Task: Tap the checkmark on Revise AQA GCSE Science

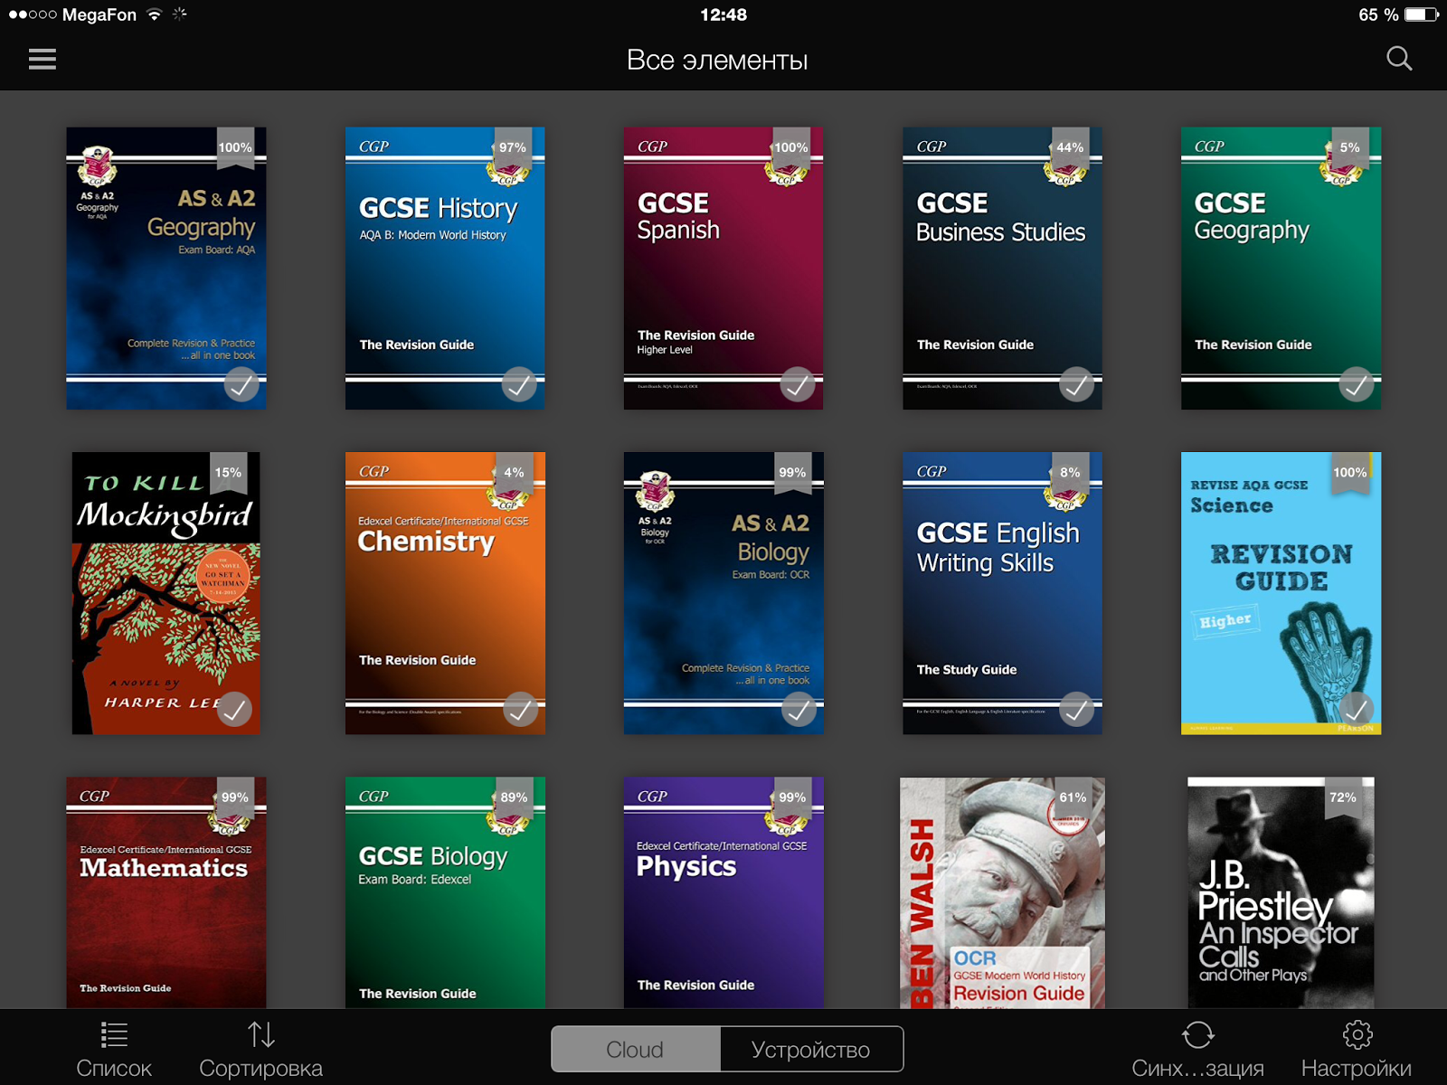Action: (x=1356, y=711)
